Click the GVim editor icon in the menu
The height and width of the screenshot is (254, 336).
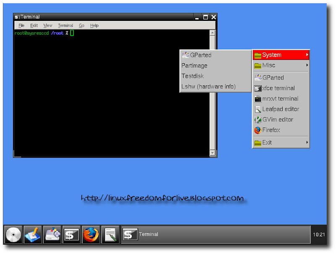tap(258, 120)
